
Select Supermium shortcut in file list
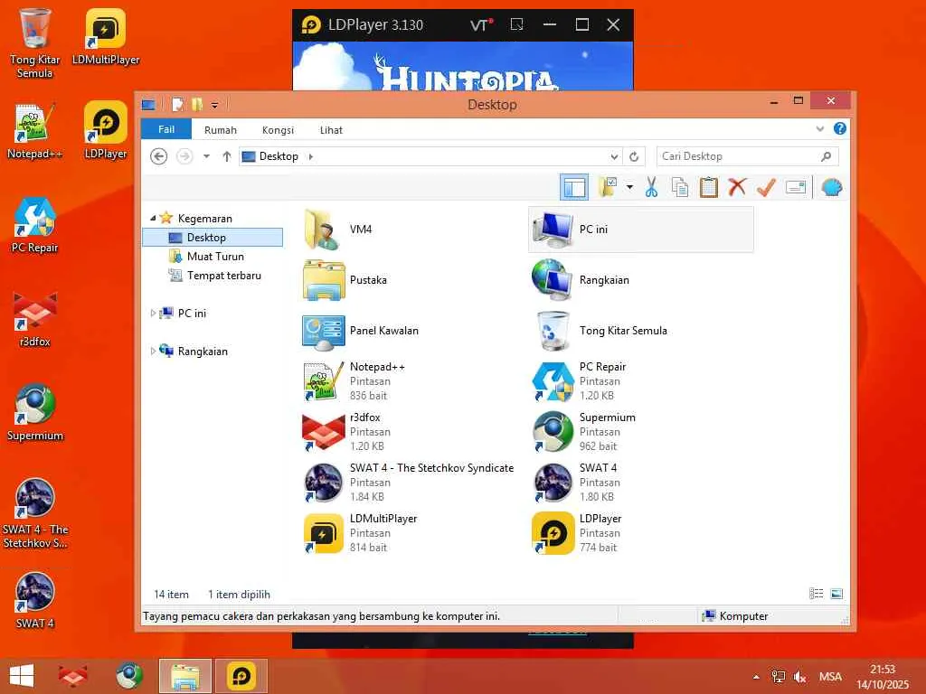tap(583, 432)
